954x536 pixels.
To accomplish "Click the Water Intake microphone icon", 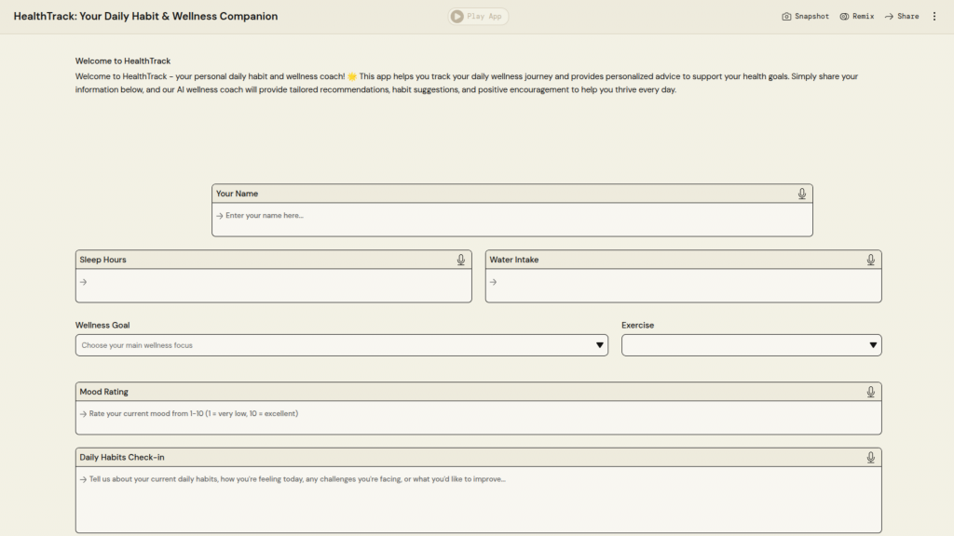I will pyautogui.click(x=870, y=260).
